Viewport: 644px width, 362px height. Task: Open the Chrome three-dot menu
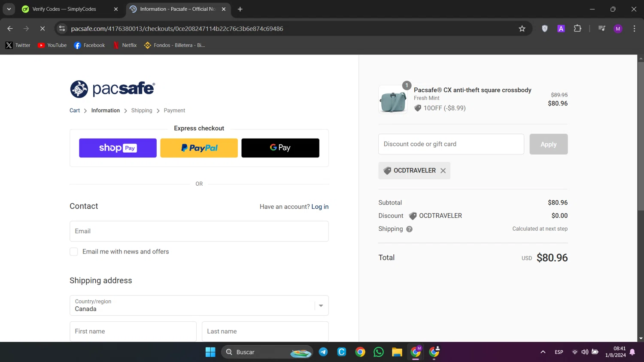click(634, 29)
